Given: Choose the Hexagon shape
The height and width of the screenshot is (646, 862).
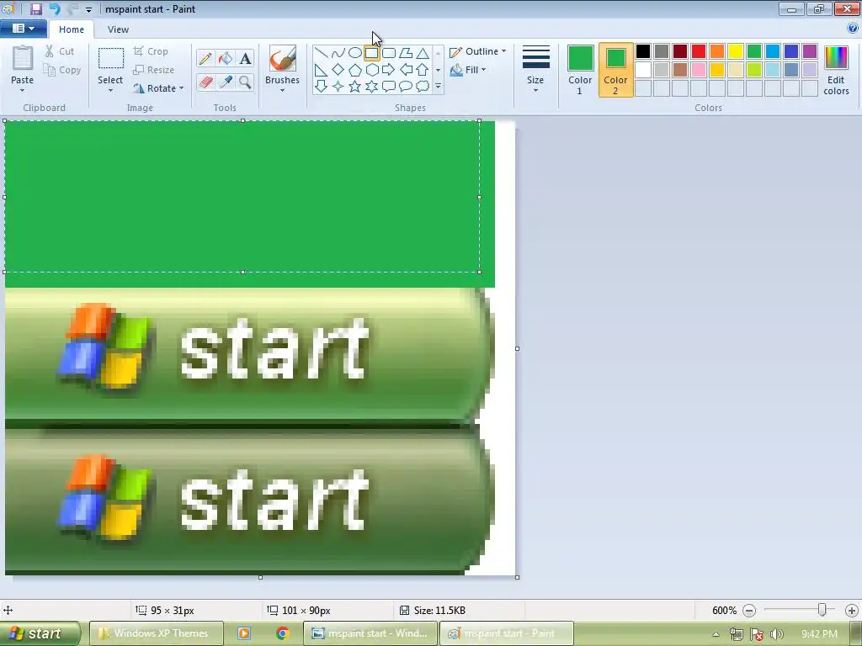Looking at the screenshot, I should (x=372, y=70).
